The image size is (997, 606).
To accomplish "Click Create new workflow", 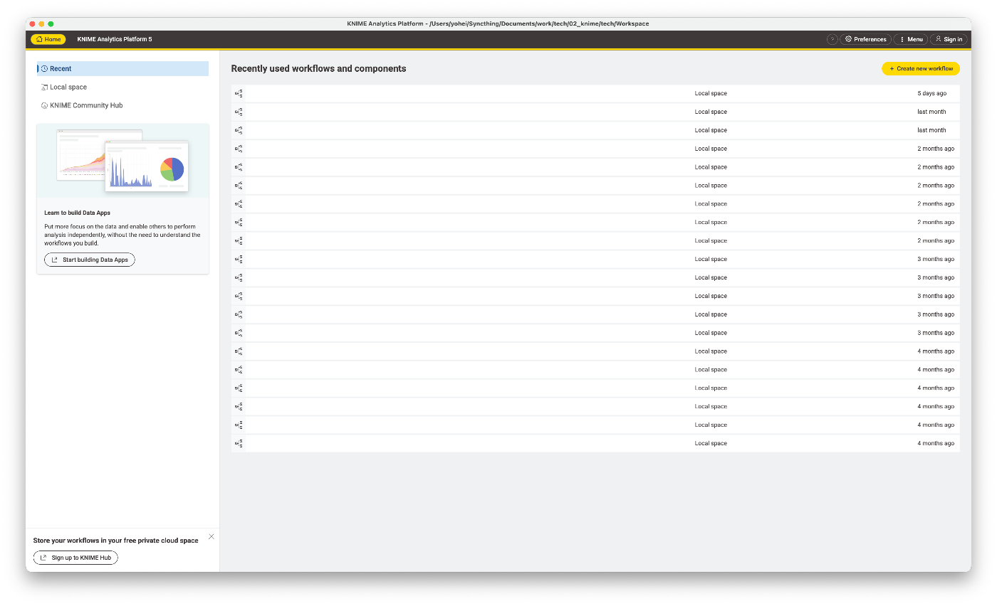I will pos(921,69).
